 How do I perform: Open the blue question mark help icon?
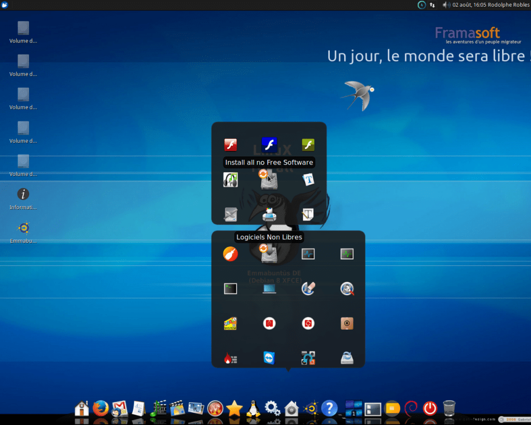329,408
